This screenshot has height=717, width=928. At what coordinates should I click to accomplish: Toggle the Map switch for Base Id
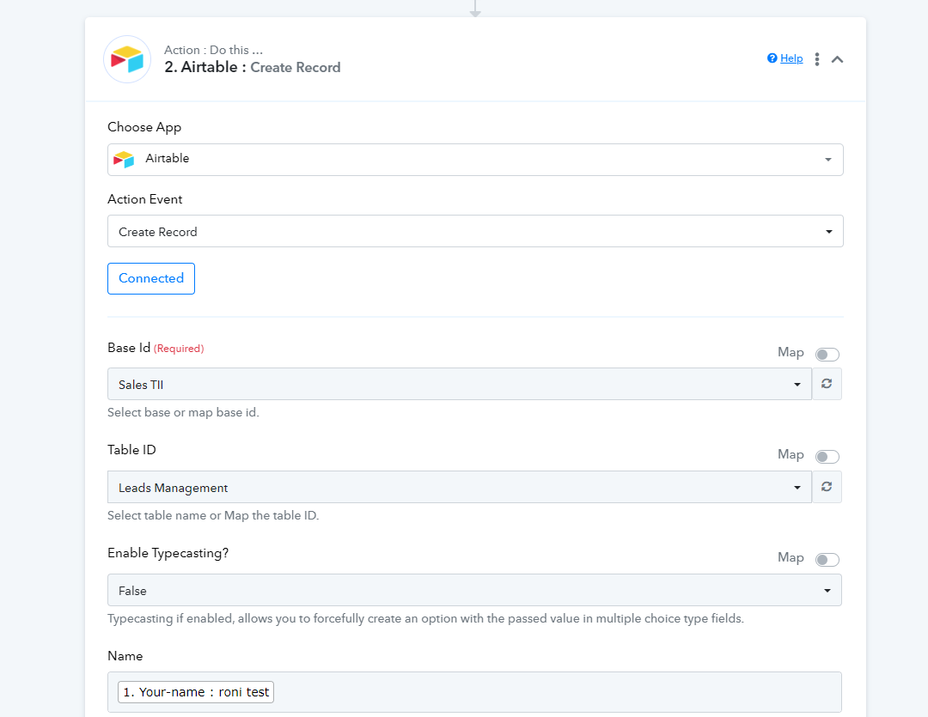pyautogui.click(x=827, y=355)
